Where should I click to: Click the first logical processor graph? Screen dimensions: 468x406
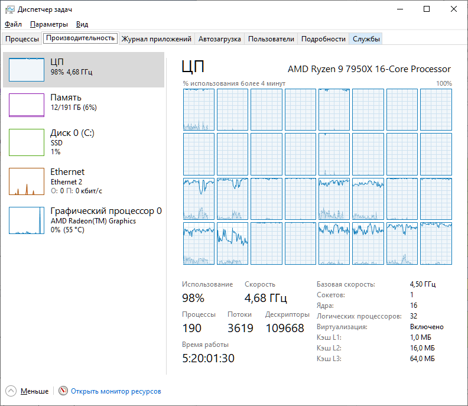pos(199,109)
